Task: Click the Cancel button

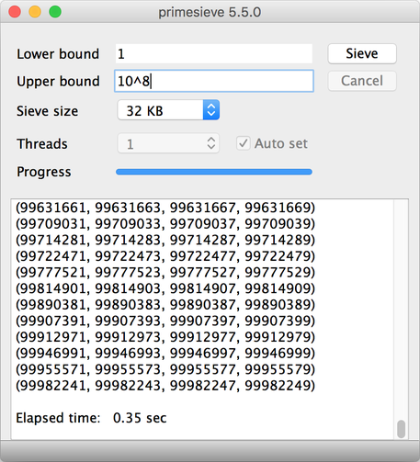Action: point(362,81)
